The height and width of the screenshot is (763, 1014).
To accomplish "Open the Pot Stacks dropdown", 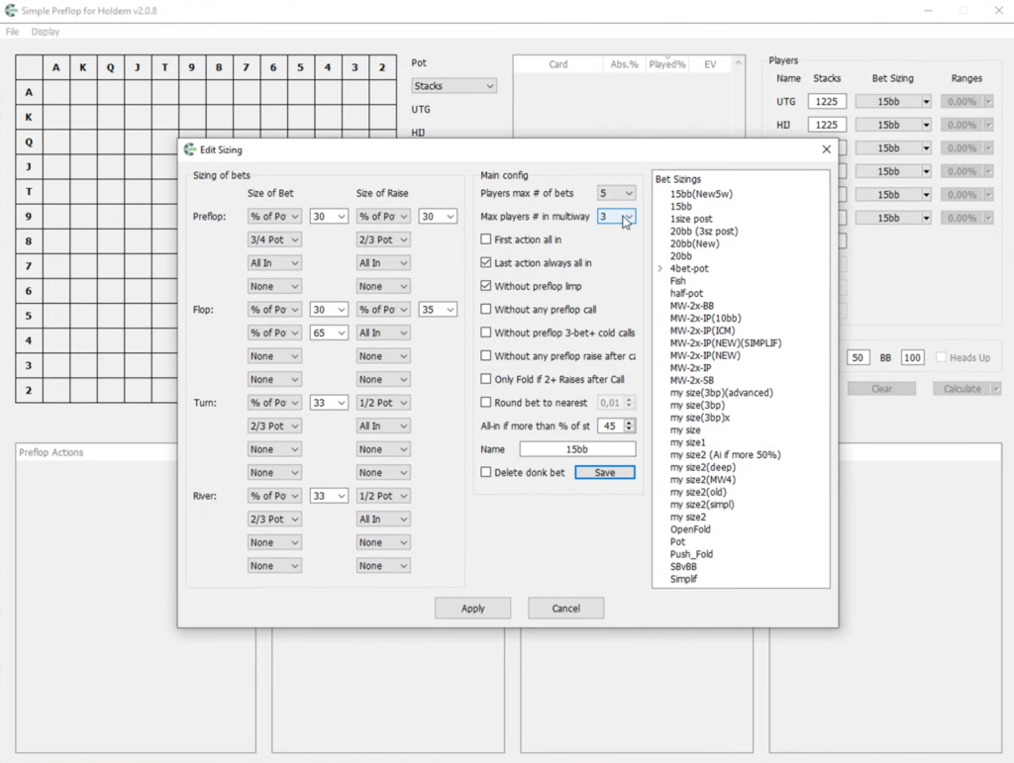I will pos(454,86).
